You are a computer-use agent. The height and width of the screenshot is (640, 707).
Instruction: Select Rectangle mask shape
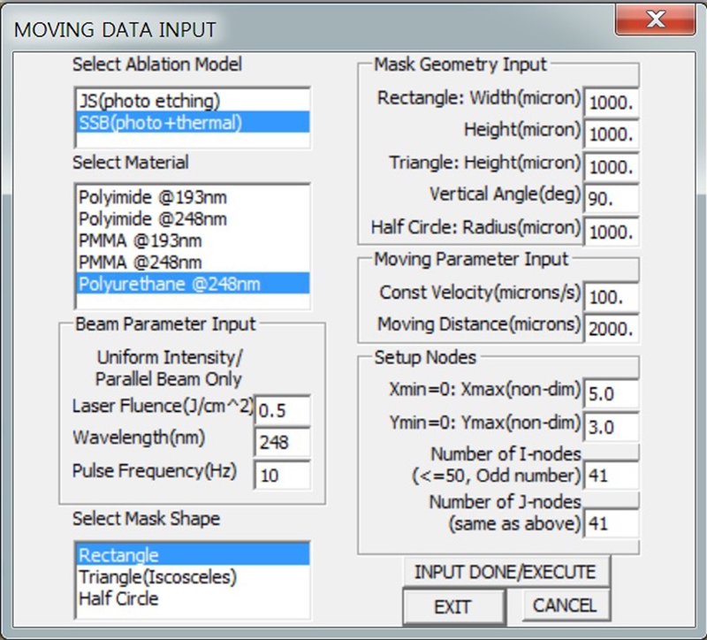(118, 556)
